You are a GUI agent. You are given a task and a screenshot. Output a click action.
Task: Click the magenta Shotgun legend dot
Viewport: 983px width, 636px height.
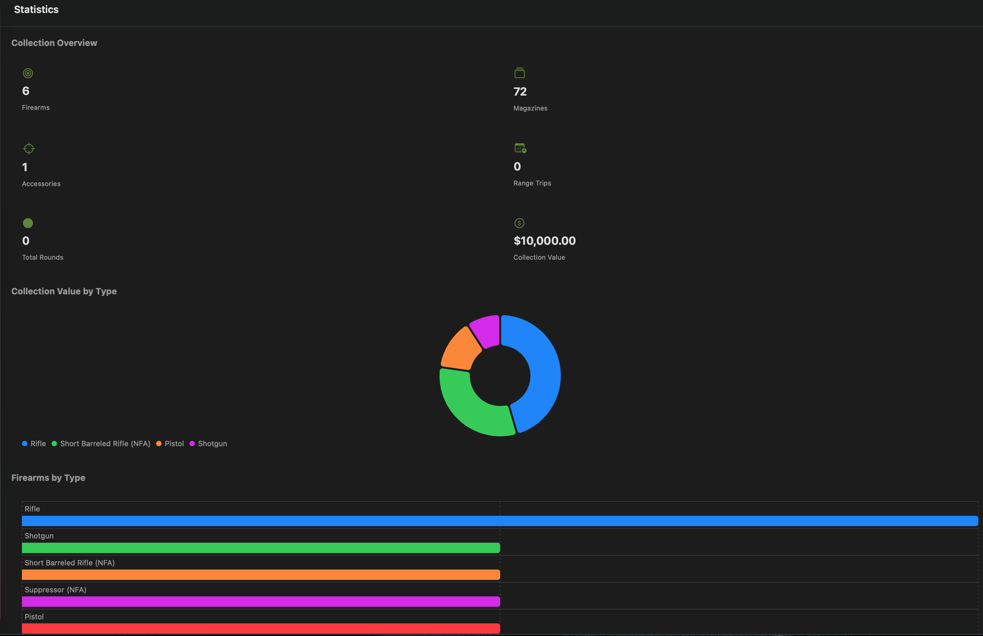pos(192,444)
